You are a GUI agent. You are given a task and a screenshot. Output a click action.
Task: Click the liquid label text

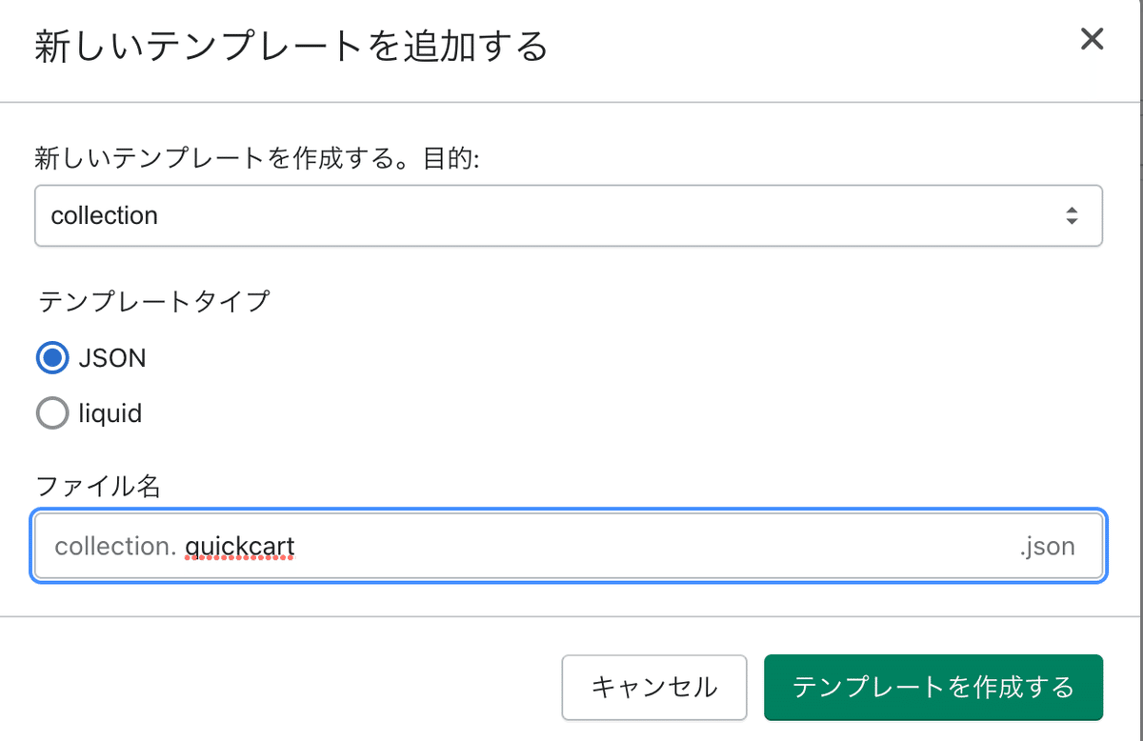tap(110, 413)
